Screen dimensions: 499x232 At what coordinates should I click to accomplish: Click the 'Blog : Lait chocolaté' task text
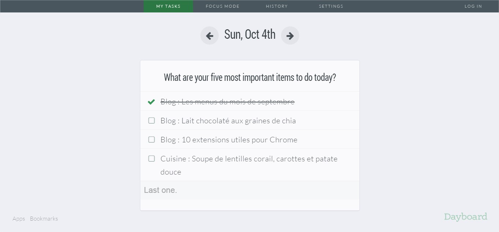point(228,121)
